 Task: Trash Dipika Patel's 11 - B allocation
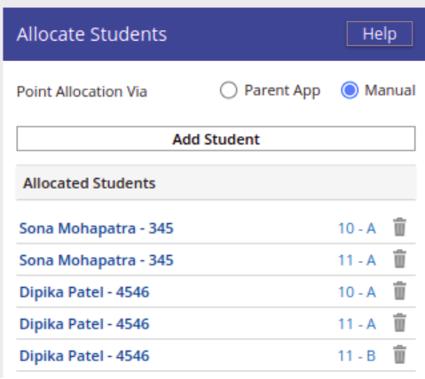pos(399,354)
